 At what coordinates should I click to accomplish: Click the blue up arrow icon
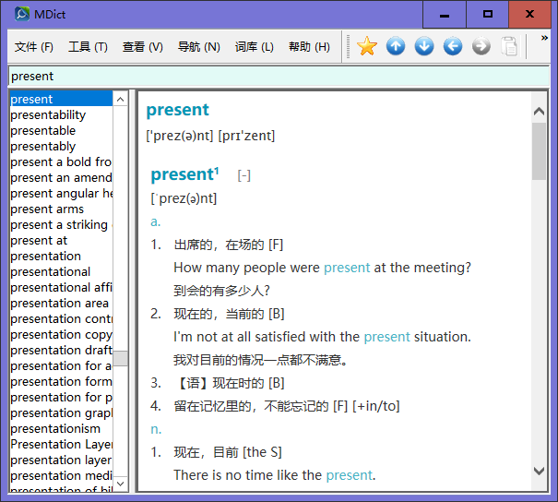pyautogui.click(x=396, y=46)
